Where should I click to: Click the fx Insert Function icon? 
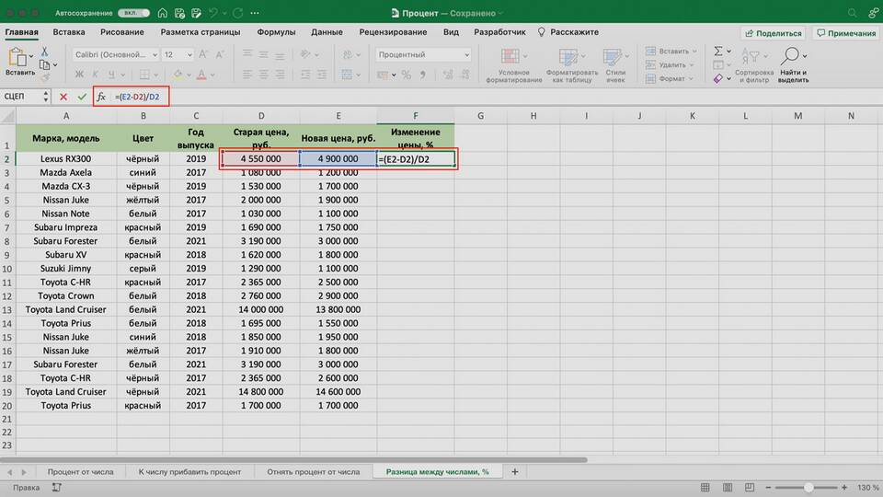point(101,97)
